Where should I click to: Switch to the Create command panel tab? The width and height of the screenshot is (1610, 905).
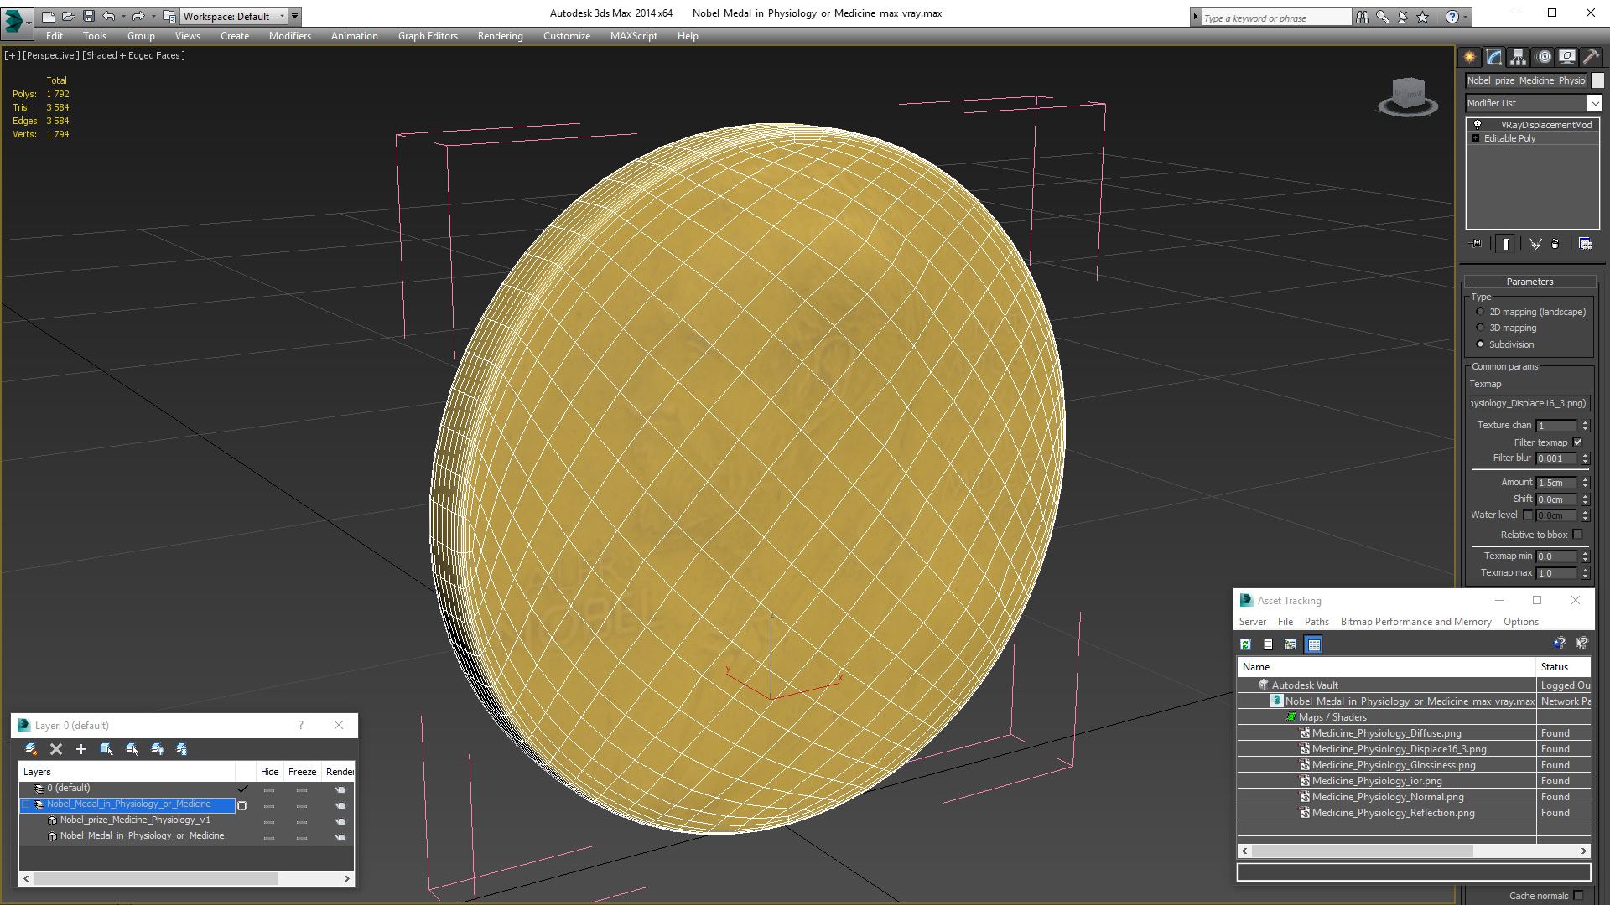pyautogui.click(x=1470, y=57)
